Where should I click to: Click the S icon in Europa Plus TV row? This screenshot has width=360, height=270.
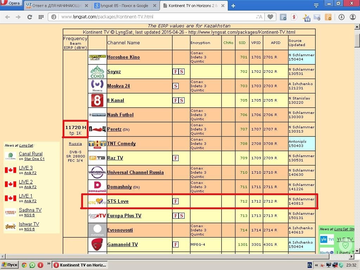click(181, 216)
